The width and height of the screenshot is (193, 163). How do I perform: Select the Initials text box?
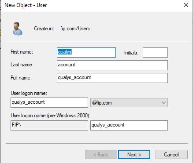155,52
